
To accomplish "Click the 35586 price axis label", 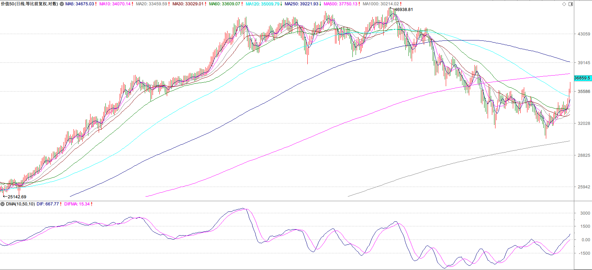I will point(584,92).
